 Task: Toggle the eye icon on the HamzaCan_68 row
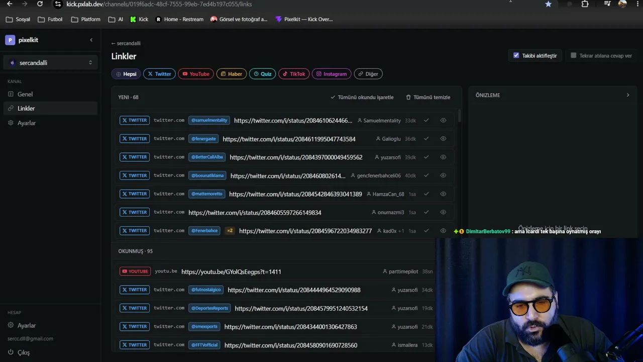(x=443, y=194)
